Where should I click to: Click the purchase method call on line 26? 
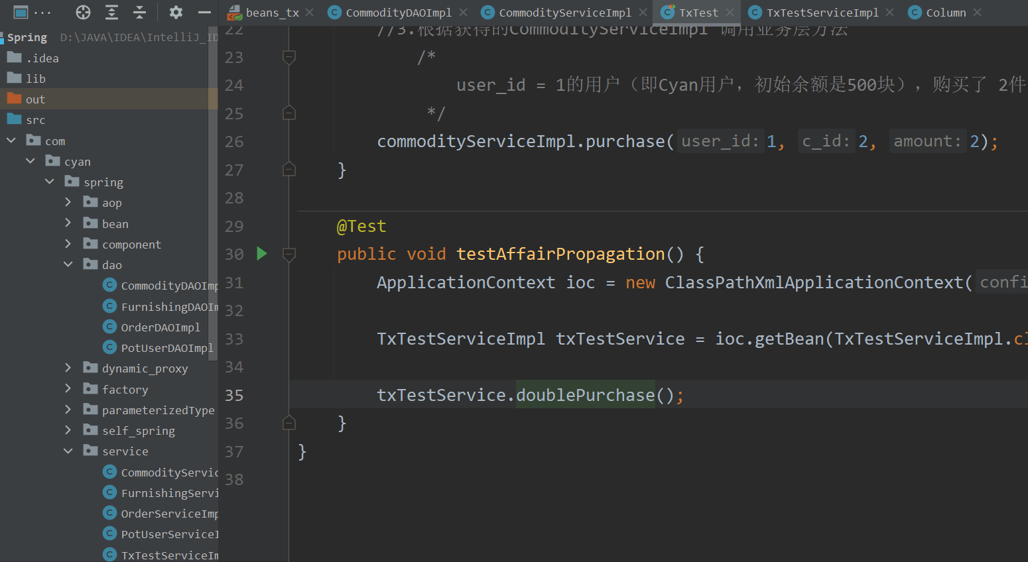pos(625,141)
